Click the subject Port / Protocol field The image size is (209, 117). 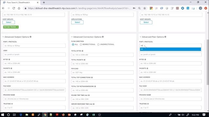34,45
